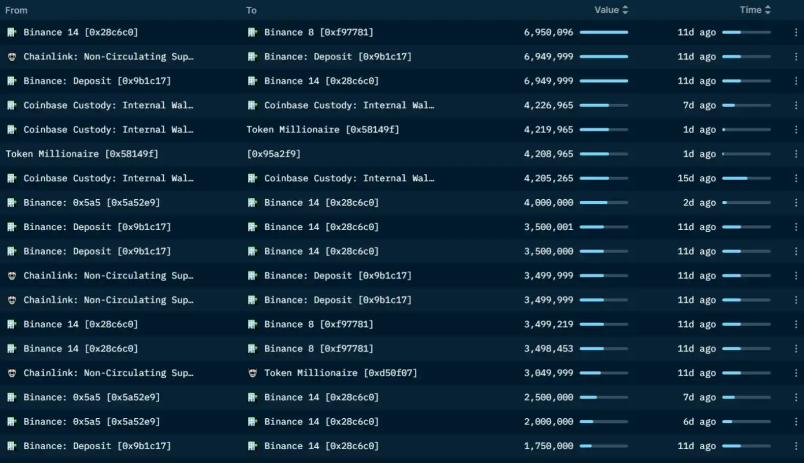
Task: Open the three-dot menu for 4,226,965 transfer
Action: [796, 105]
